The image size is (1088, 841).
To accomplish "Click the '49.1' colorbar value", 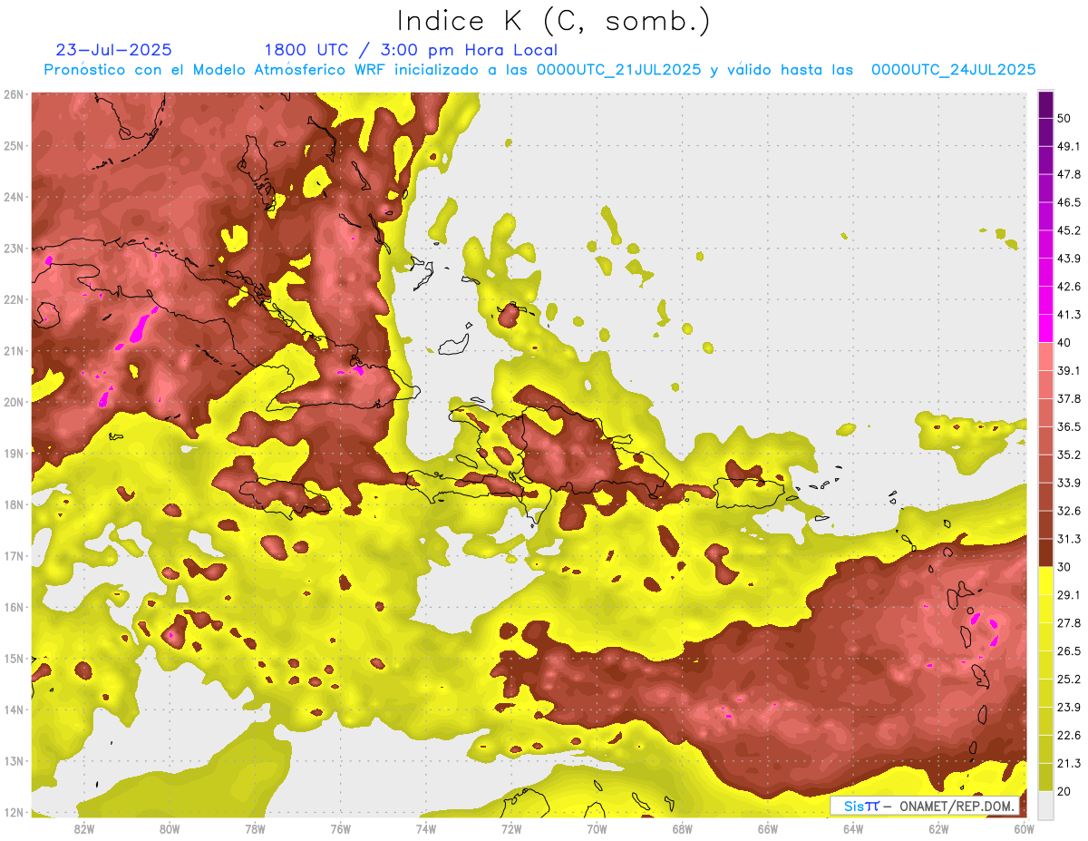I will pos(1069,146).
